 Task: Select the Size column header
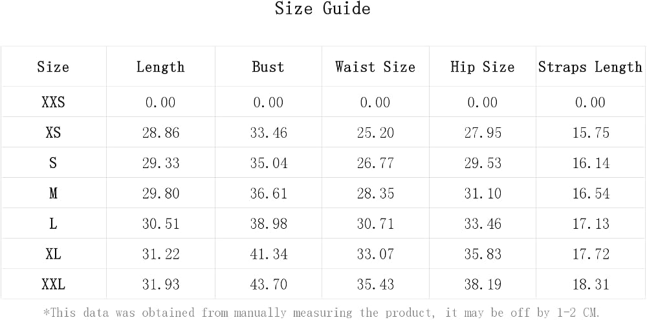coord(53,67)
